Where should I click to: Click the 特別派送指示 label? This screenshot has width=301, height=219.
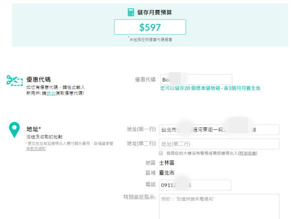tap(139, 197)
